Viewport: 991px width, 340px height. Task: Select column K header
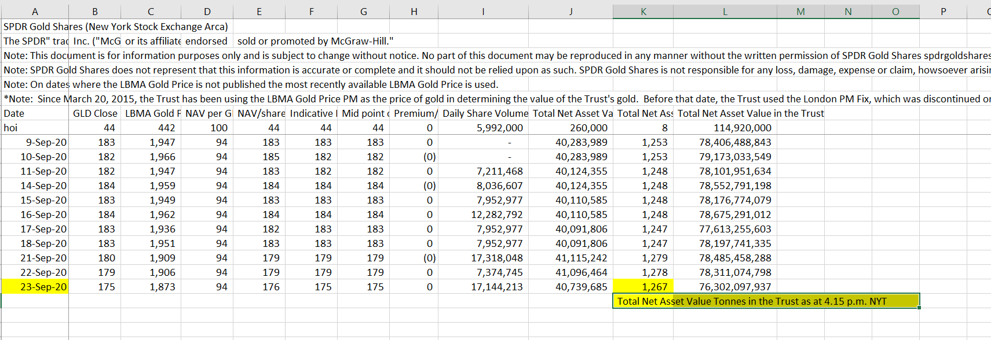click(643, 12)
